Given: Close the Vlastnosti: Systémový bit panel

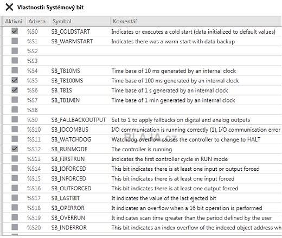Looking at the screenshot, I should (x=9, y=7).
